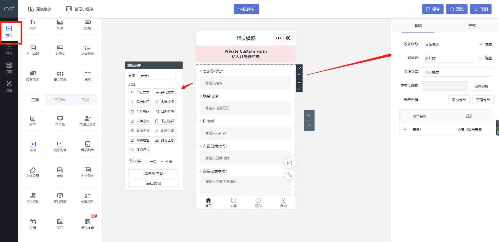Expand 表单项内容 dropdown
Viewport: 499px width, 242px height.
click(154, 173)
